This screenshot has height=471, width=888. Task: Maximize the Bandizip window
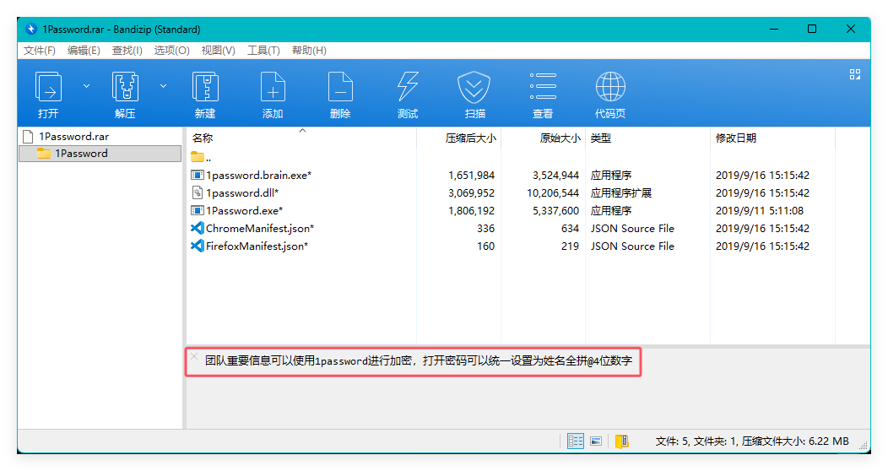click(x=812, y=29)
